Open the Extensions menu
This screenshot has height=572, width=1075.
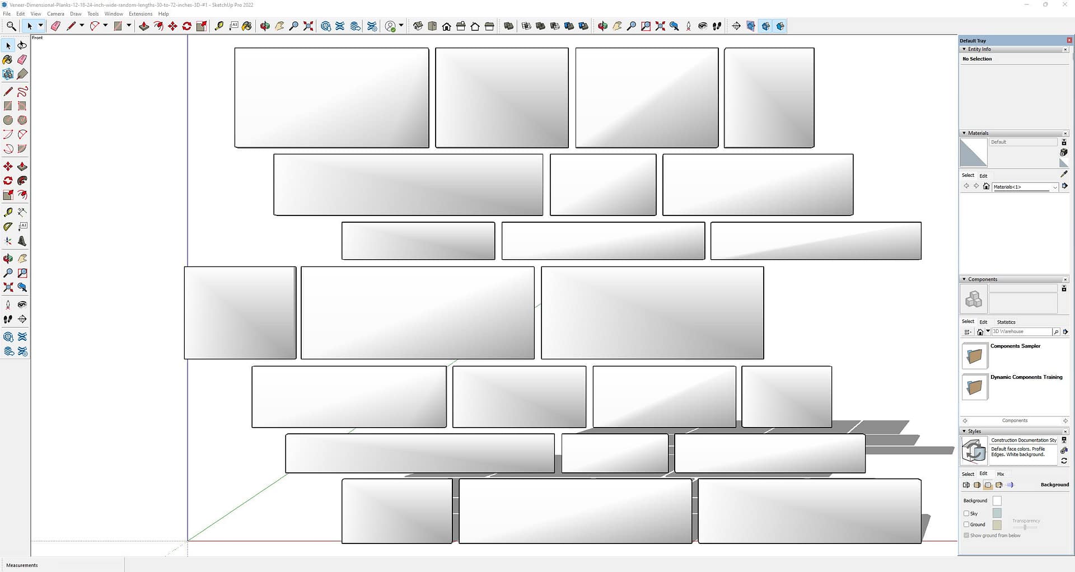(141, 14)
